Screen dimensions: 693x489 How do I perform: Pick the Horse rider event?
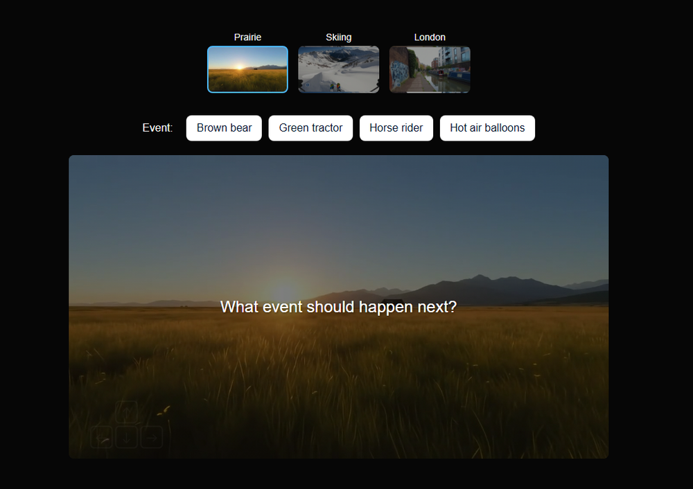point(396,128)
